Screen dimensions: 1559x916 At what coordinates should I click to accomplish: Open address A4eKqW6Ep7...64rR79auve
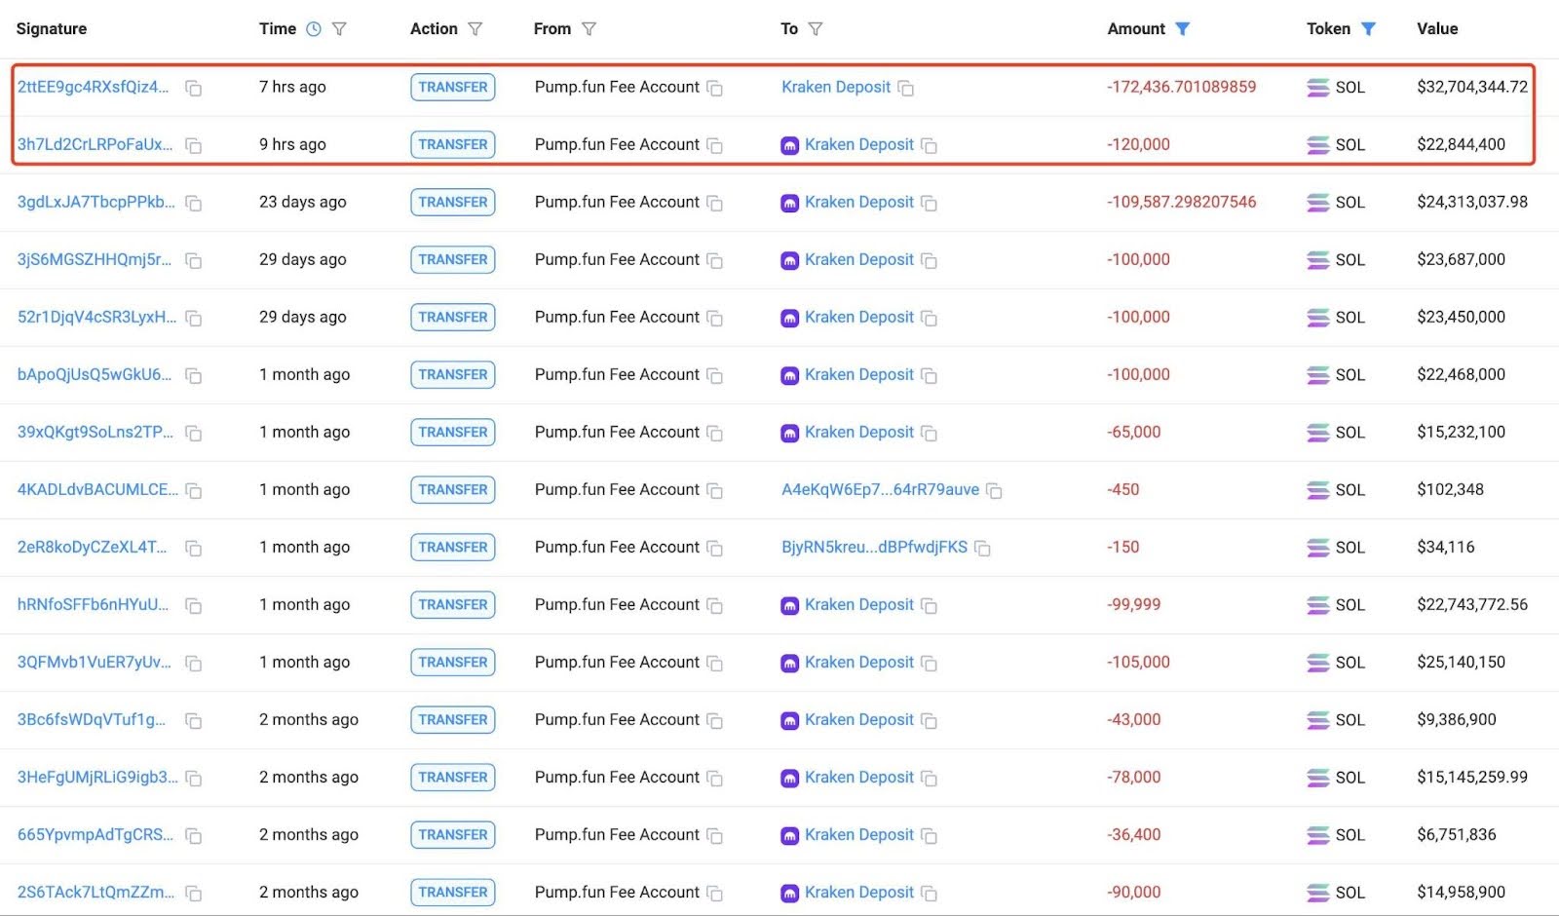(880, 489)
